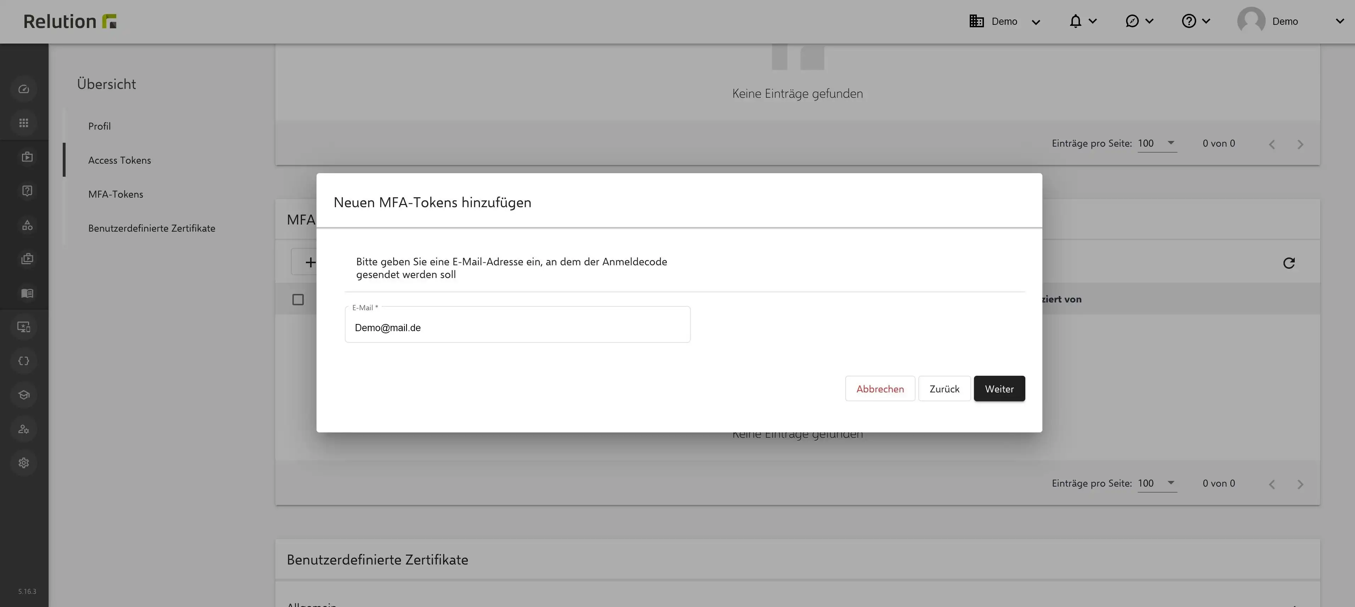
Task: Select MFA-Tokens in the overview menu
Action: click(116, 194)
